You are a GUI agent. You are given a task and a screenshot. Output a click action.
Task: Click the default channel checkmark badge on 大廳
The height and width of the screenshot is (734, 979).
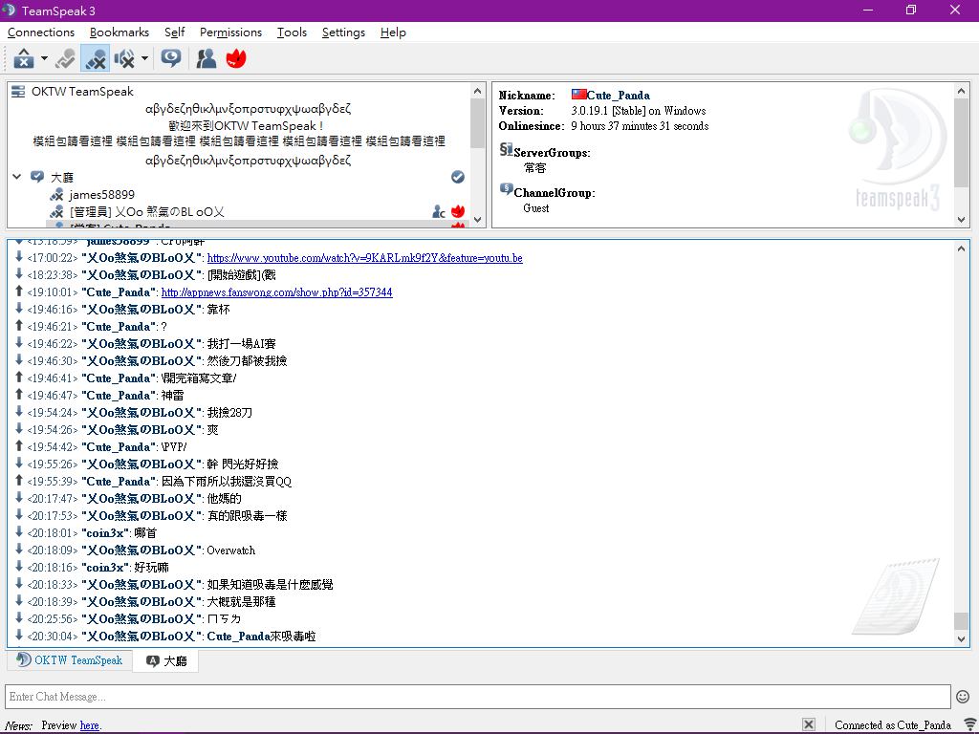[458, 177]
